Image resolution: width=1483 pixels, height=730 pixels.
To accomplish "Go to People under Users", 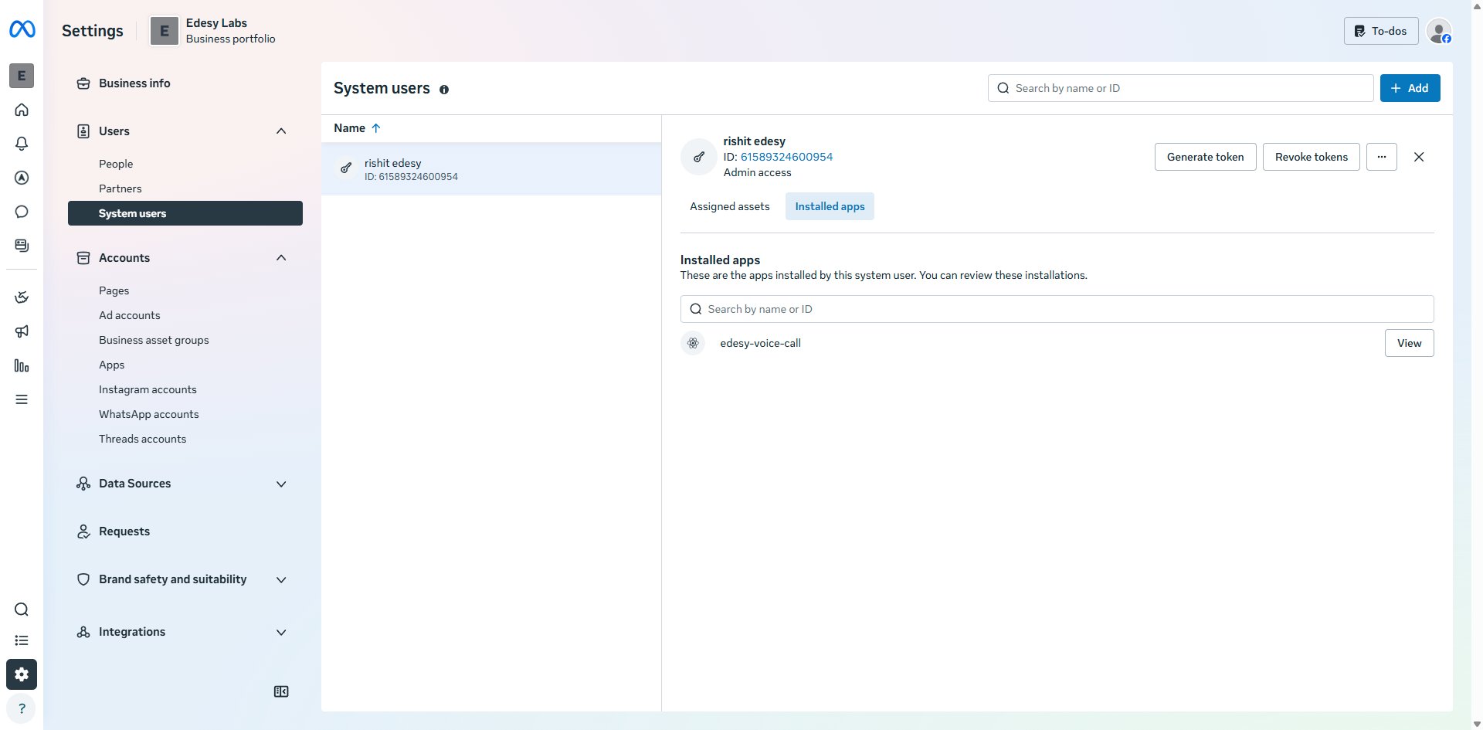I will (x=116, y=164).
